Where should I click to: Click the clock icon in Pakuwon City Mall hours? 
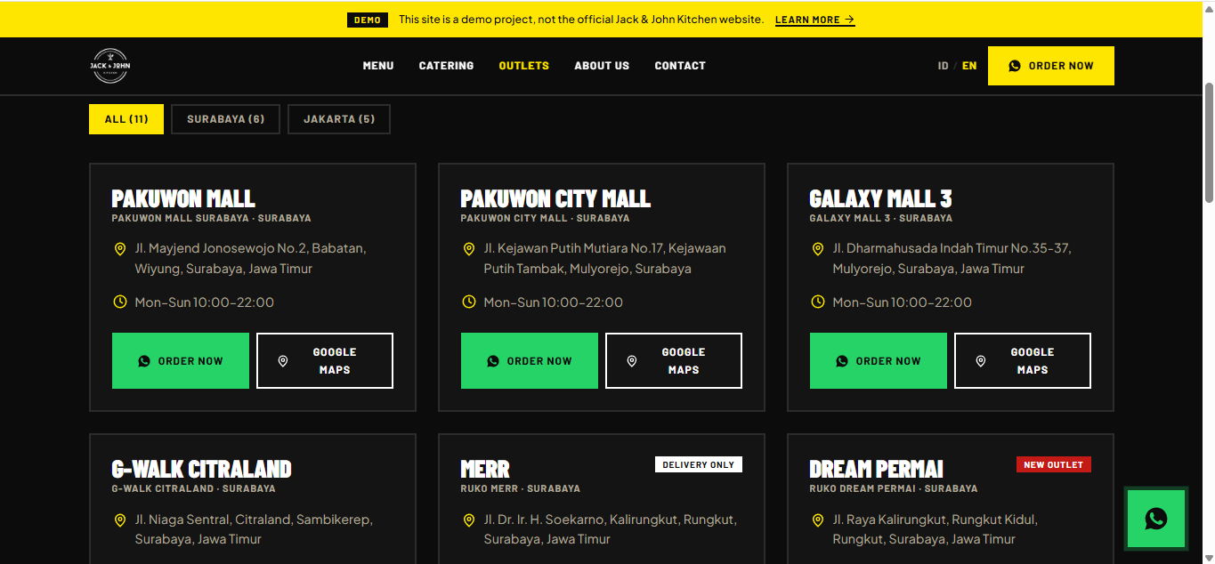pyautogui.click(x=469, y=302)
